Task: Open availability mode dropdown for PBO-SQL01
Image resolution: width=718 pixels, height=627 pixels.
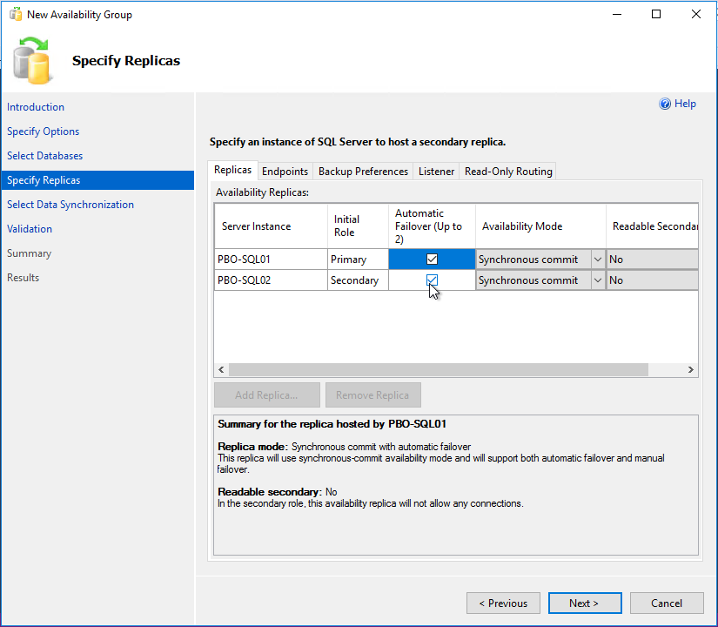Action: coord(597,260)
